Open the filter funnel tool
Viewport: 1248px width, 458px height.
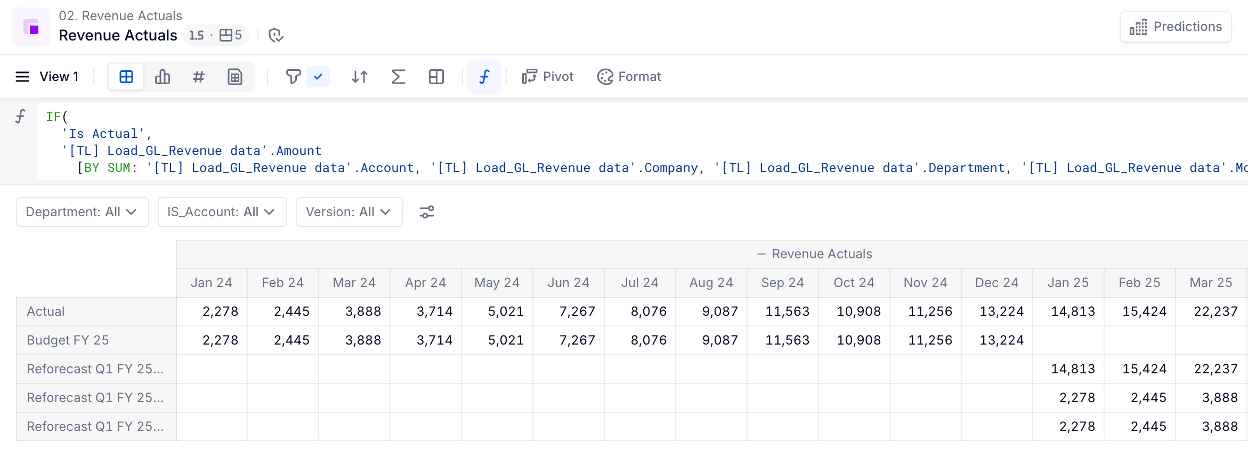pos(293,77)
